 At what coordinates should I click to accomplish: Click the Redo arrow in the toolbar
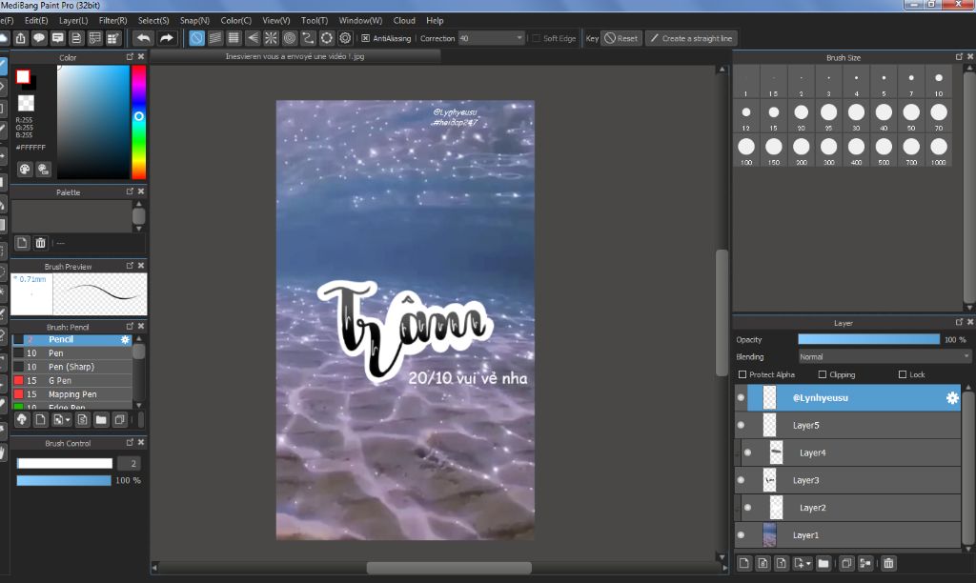pos(166,38)
